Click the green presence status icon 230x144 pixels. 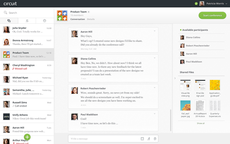click(x=196, y=4)
